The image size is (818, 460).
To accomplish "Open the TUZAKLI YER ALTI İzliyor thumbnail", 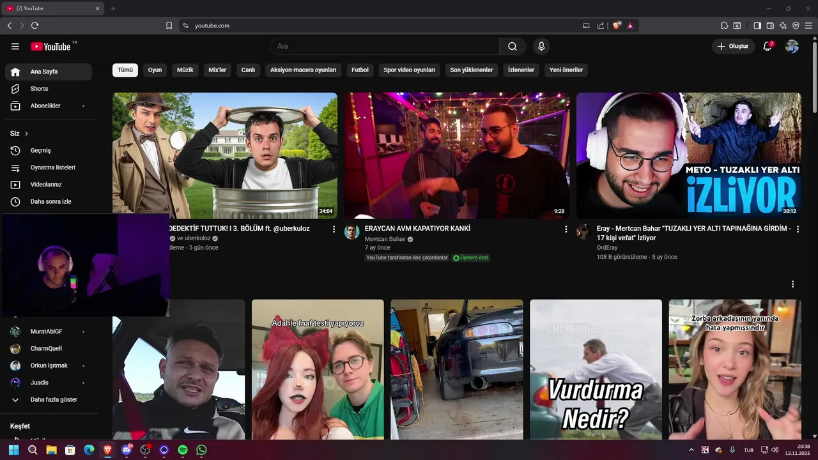I will click(689, 156).
